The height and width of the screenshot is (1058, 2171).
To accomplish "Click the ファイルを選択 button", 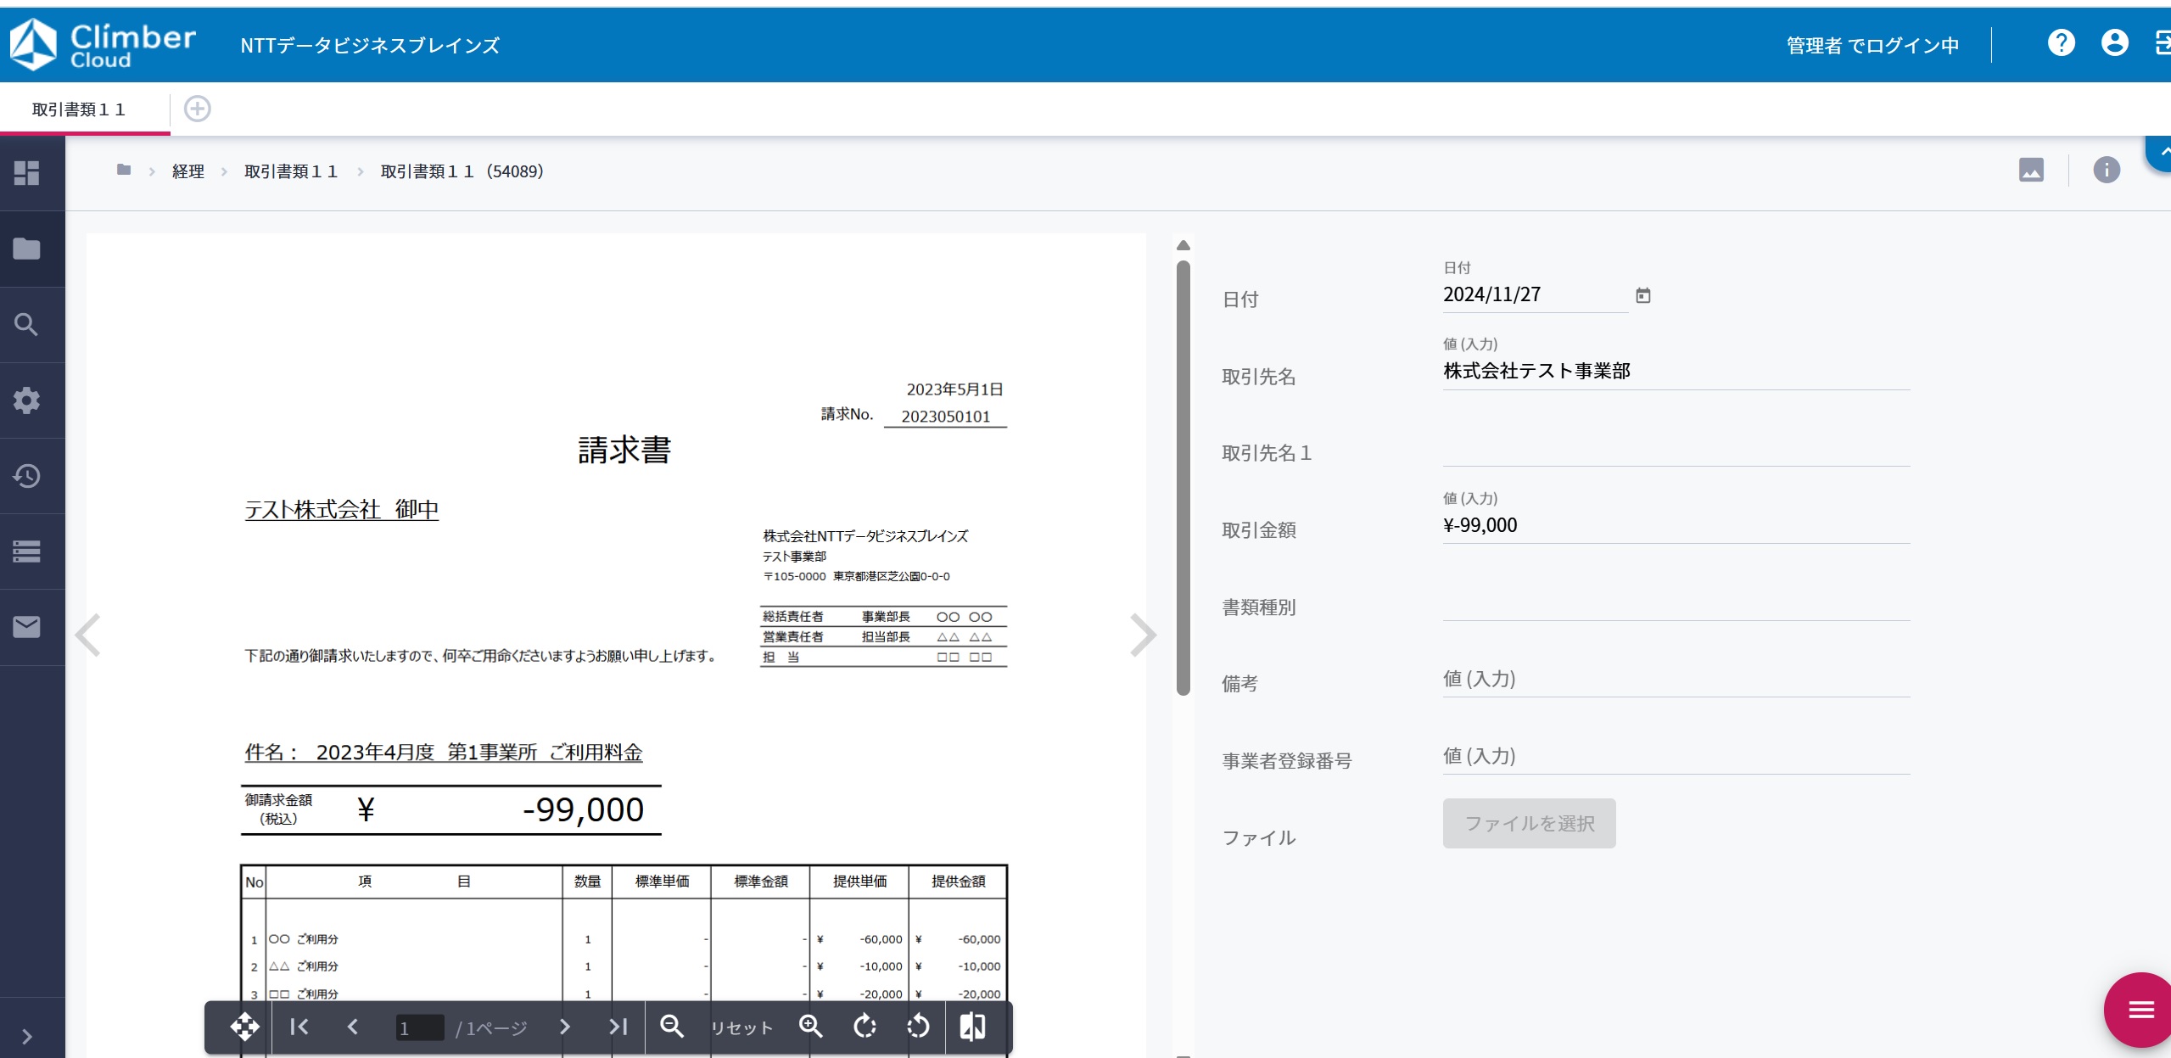I will (x=1528, y=823).
